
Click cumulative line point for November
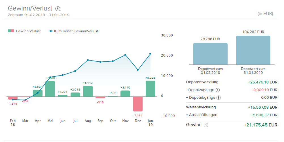click(x=125, y=55)
